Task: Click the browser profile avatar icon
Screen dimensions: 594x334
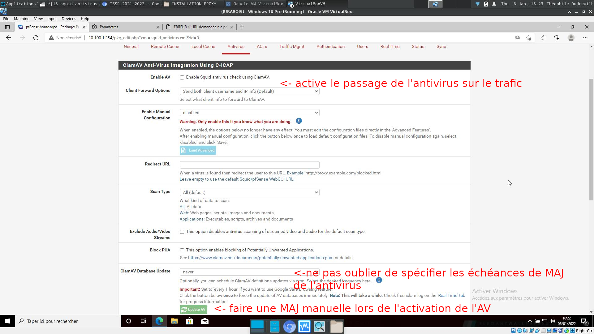Action: click(571, 38)
